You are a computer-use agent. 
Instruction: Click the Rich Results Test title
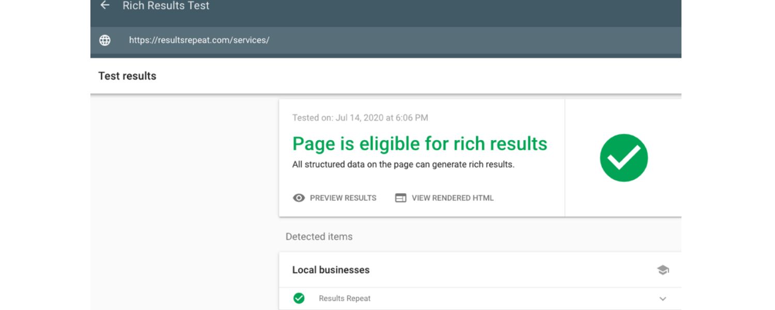pos(166,6)
